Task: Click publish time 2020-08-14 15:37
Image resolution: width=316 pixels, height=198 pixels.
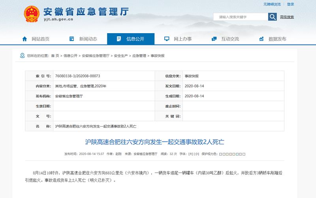Action: (x=84, y=154)
